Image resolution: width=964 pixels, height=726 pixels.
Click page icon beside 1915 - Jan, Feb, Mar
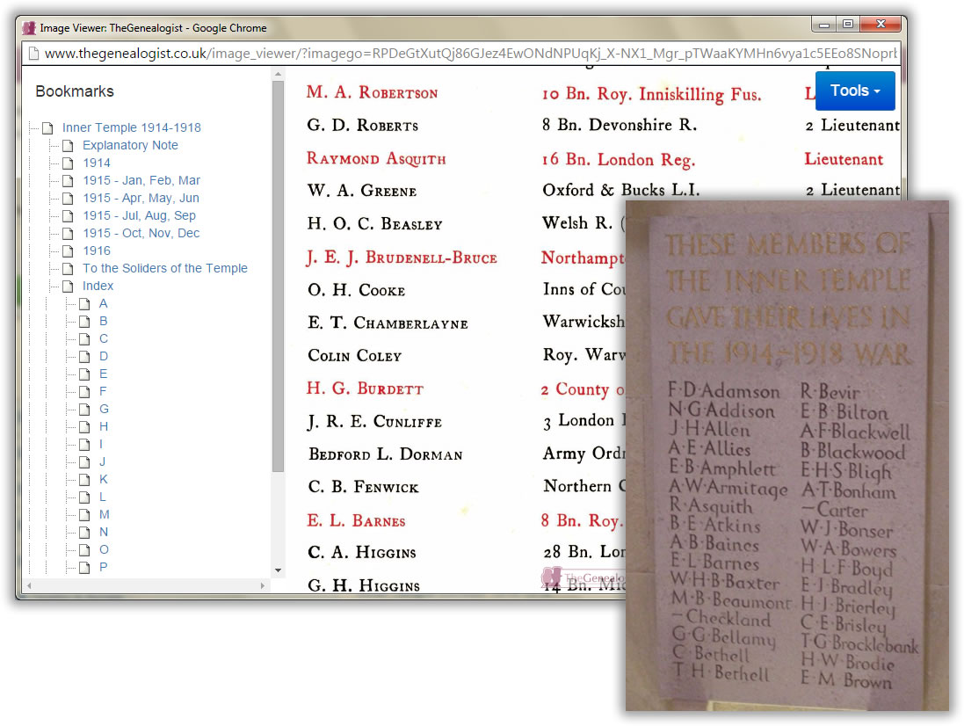[x=68, y=181]
